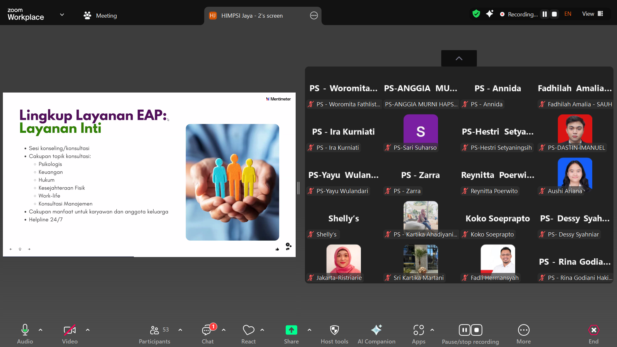Click the muted mic icon for PS - Annida
The height and width of the screenshot is (347, 617).
coord(465,104)
